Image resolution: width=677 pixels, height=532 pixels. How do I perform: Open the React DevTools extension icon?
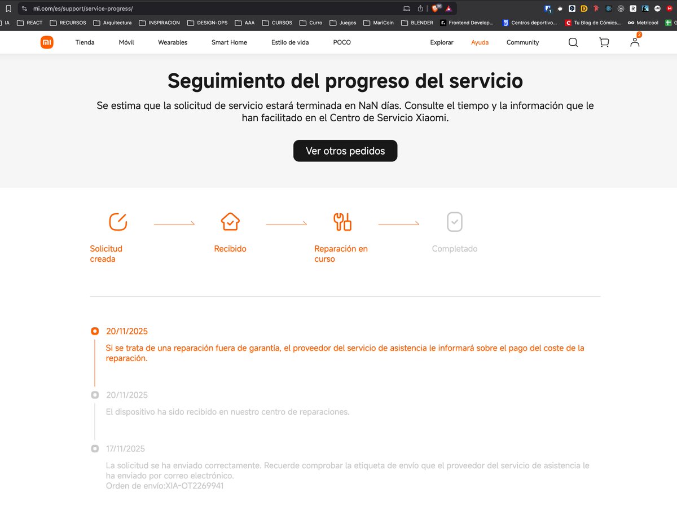click(609, 8)
